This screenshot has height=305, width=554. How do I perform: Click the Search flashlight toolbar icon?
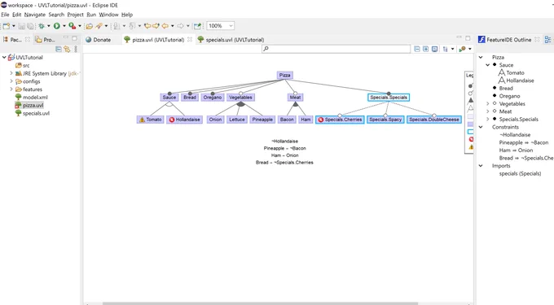pos(99,26)
